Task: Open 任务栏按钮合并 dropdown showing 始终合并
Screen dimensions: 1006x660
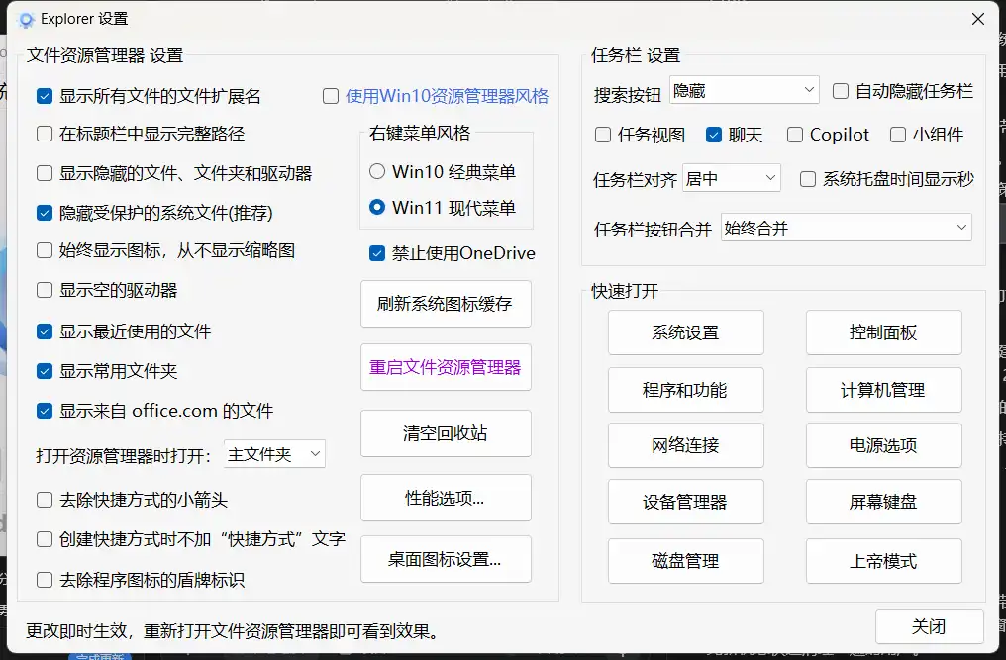Action: [847, 227]
